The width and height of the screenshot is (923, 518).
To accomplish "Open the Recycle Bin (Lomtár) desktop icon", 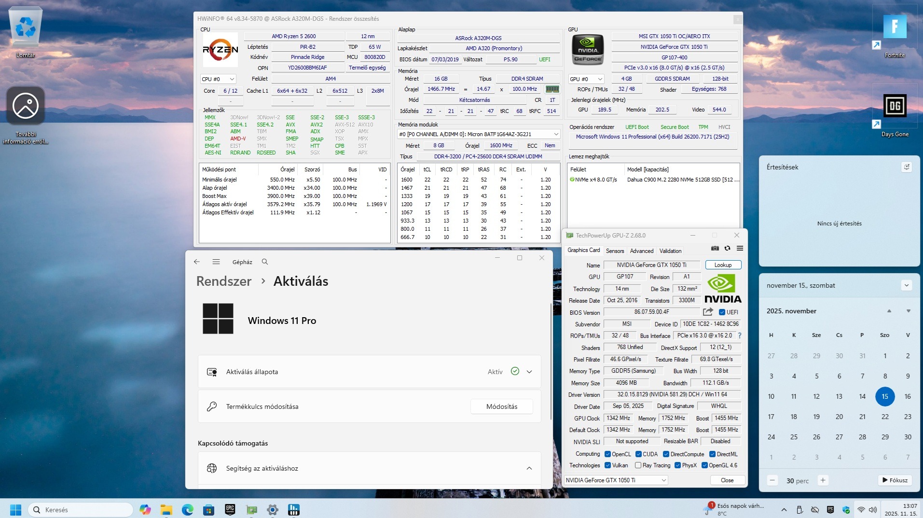I will coord(26,32).
